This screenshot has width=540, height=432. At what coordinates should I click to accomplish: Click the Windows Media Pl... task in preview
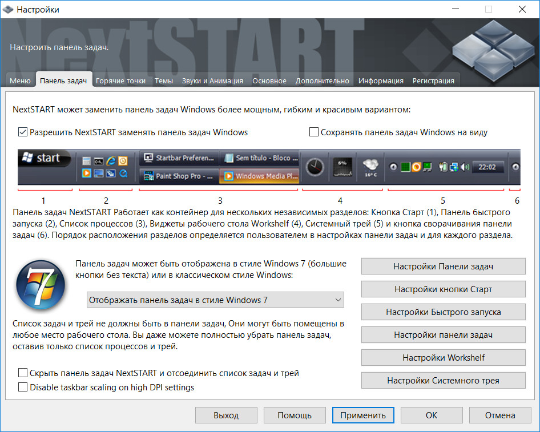[259, 176]
